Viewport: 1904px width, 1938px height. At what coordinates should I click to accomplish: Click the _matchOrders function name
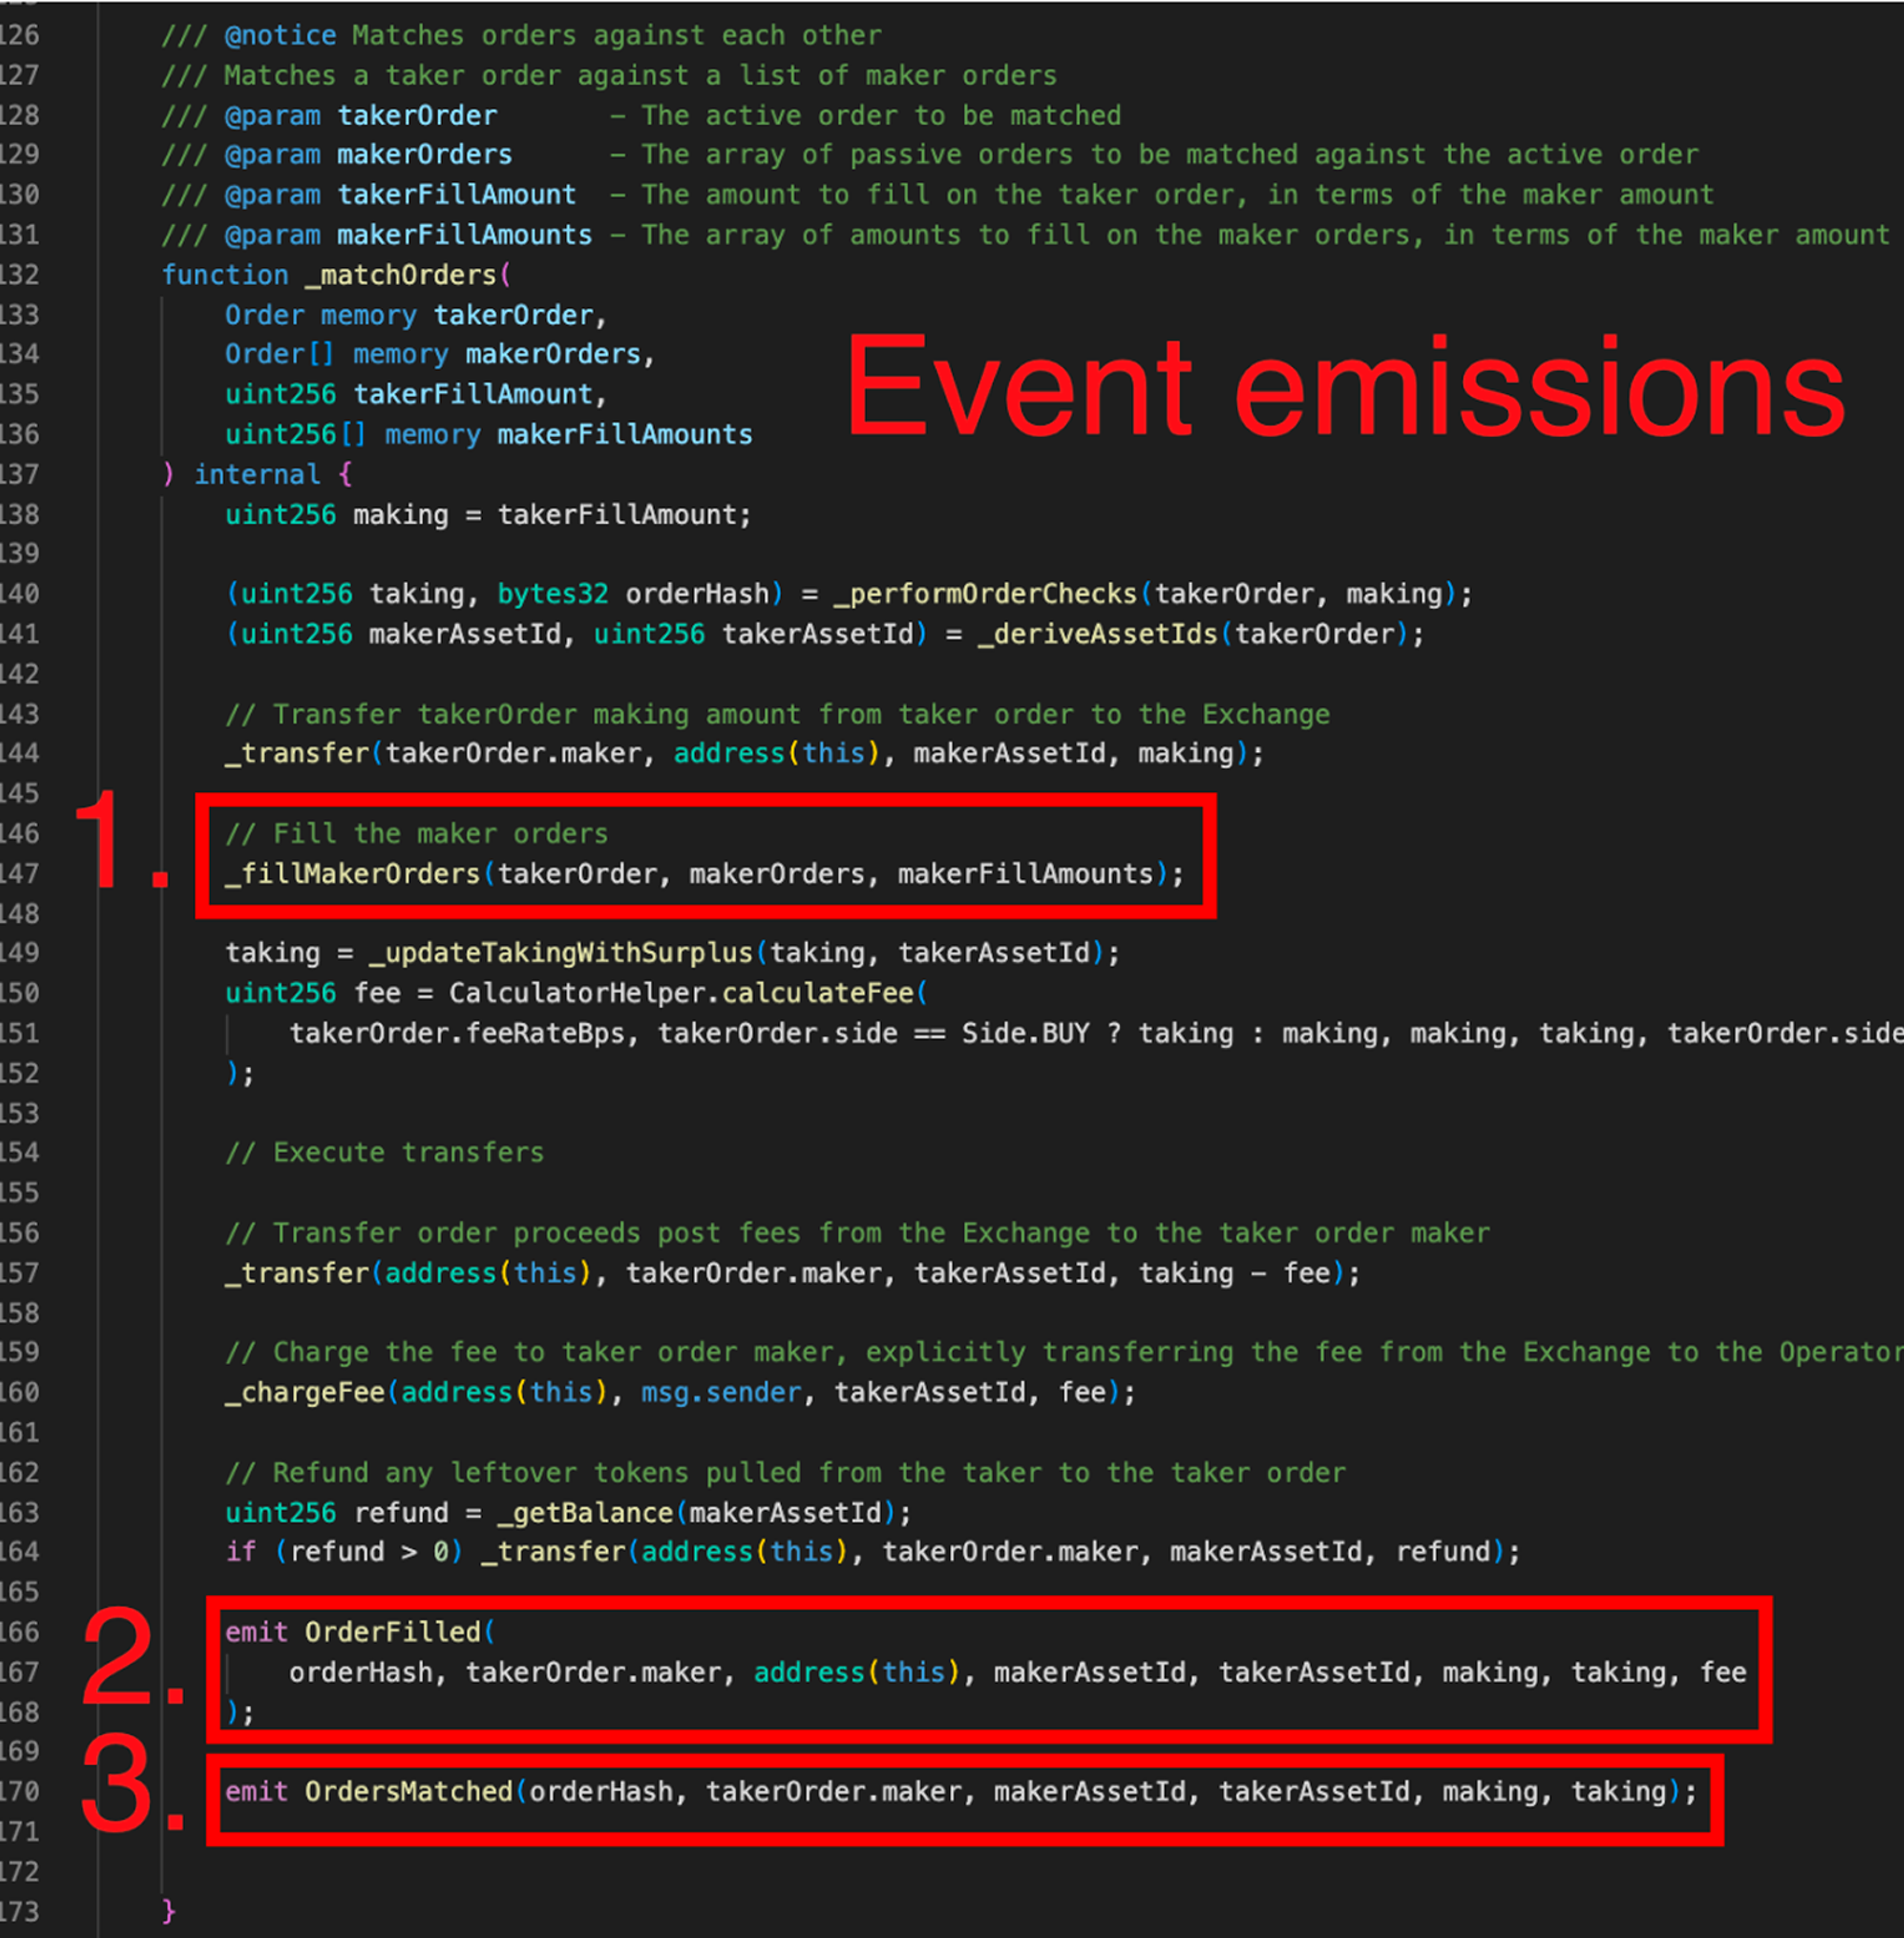(x=401, y=275)
